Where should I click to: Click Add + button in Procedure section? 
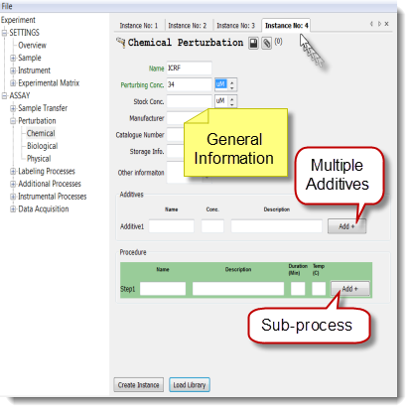click(350, 289)
